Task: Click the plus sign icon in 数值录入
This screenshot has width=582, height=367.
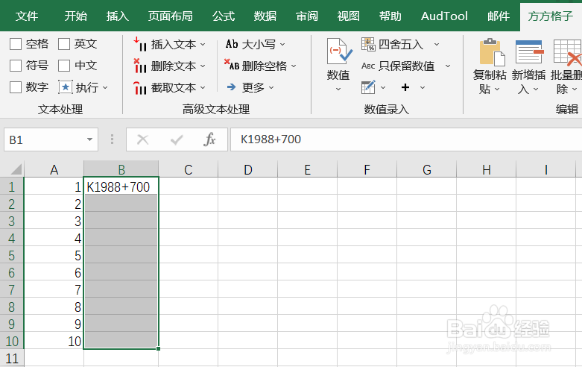Action: pyautogui.click(x=405, y=87)
